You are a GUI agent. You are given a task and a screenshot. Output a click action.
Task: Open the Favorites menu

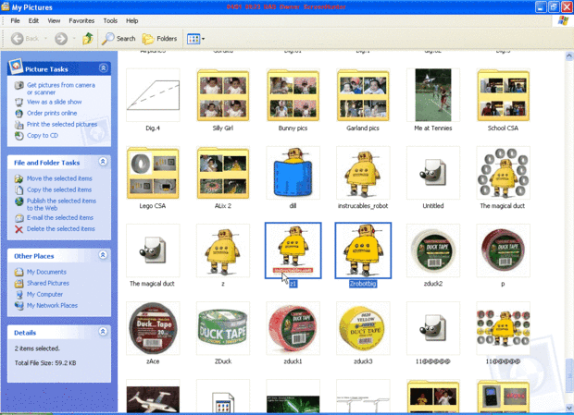(x=81, y=21)
